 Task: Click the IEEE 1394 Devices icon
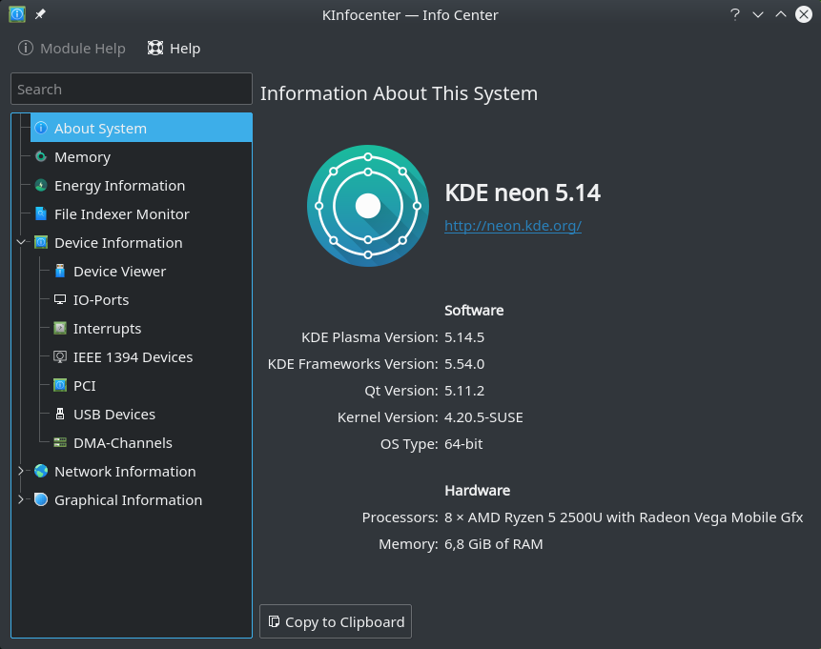60,357
